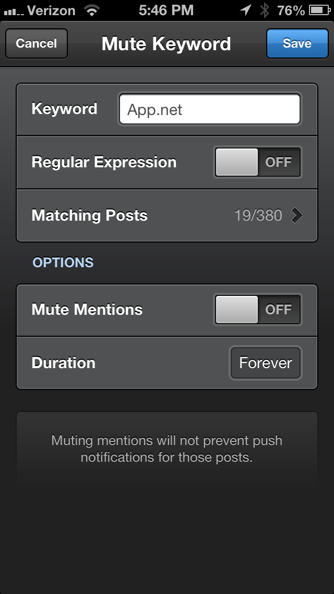Tap the Mute Keyword title
The image size is (334, 594).
pyautogui.click(x=166, y=43)
